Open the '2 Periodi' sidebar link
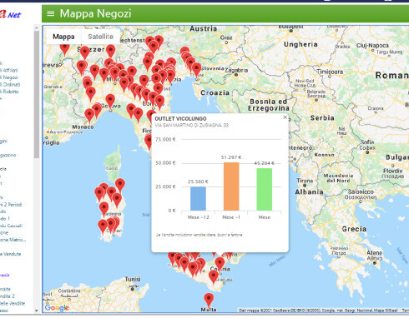This screenshot has height=318, width=409. point(11,205)
